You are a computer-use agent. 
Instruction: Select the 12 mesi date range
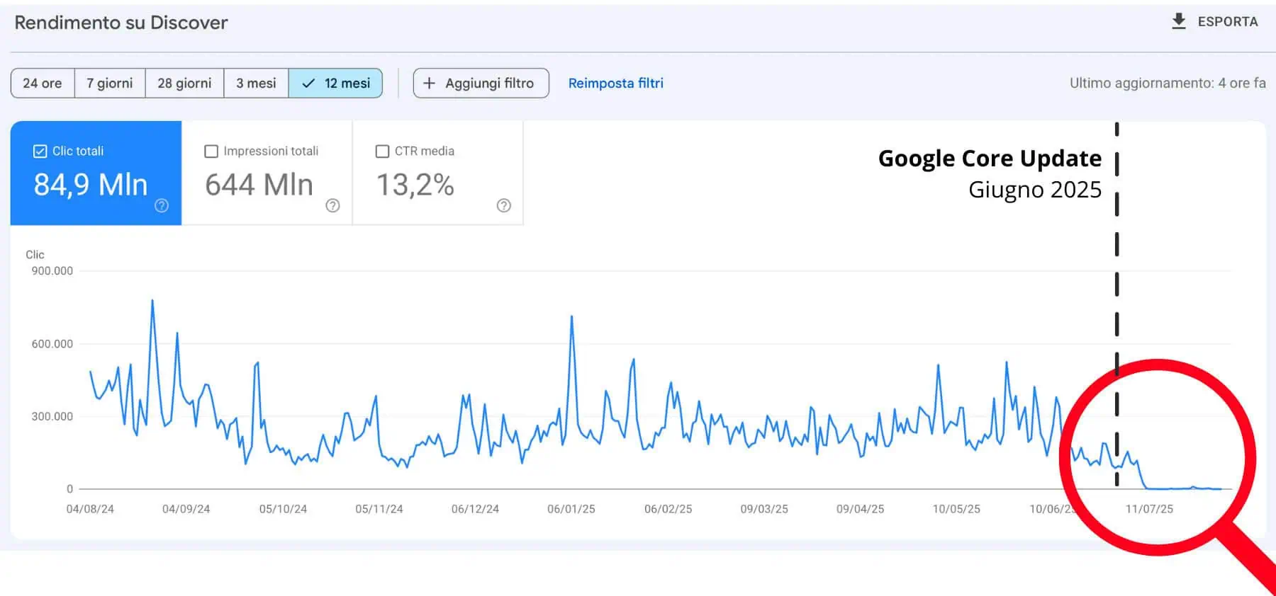tap(335, 83)
